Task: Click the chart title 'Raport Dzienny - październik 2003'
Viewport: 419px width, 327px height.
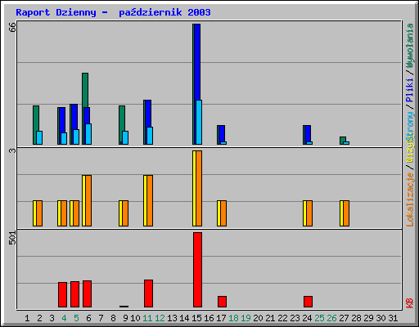Action: tap(113, 12)
